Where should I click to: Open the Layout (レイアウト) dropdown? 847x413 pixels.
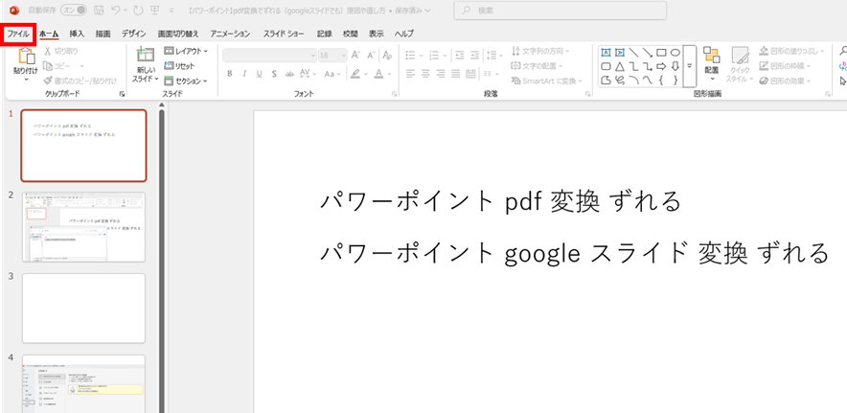[x=186, y=51]
